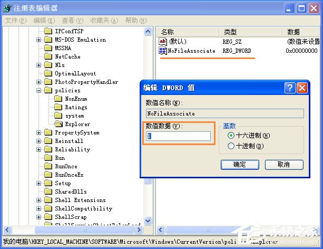Sort by the 类型 column header
The height and width of the screenshot is (249, 323).
pos(250,32)
